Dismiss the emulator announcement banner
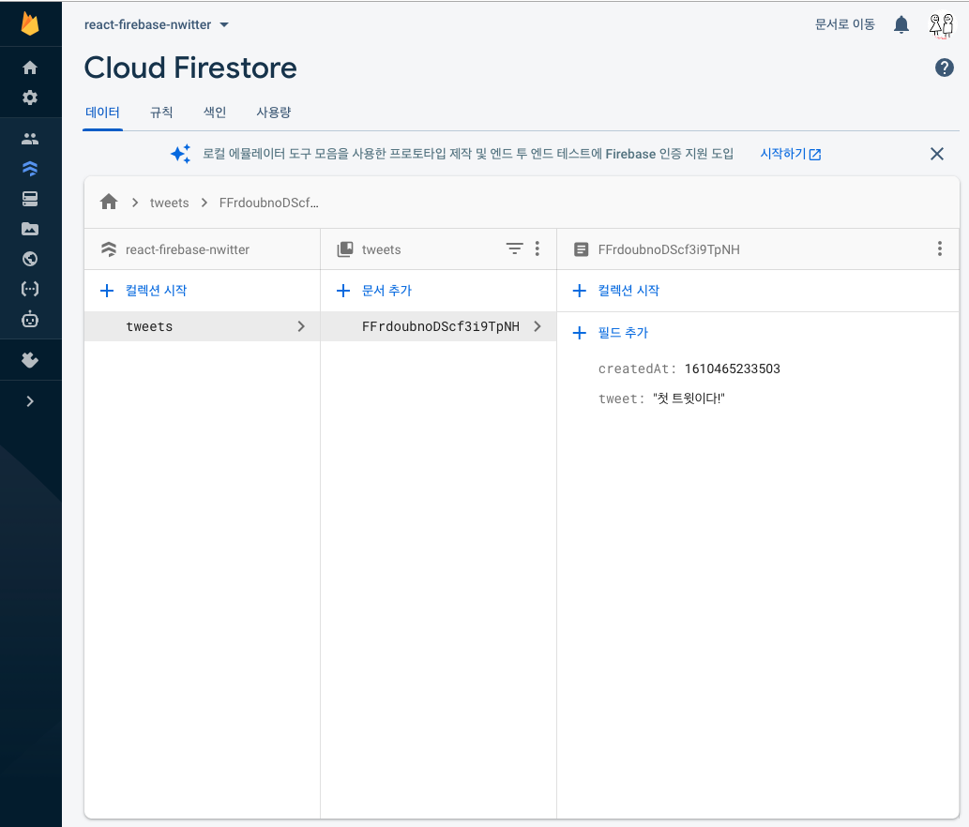Screen dimensions: 969x827 (x=937, y=154)
